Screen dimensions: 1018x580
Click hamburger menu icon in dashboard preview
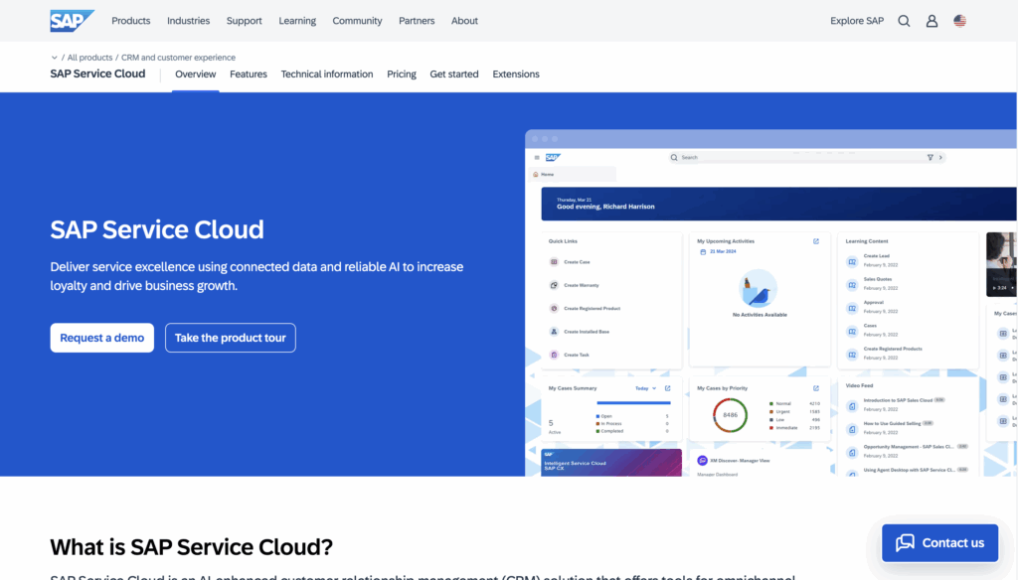tap(537, 158)
